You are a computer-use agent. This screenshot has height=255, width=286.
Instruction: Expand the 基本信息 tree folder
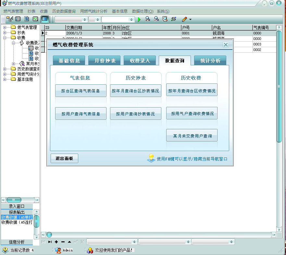coord(5,79)
